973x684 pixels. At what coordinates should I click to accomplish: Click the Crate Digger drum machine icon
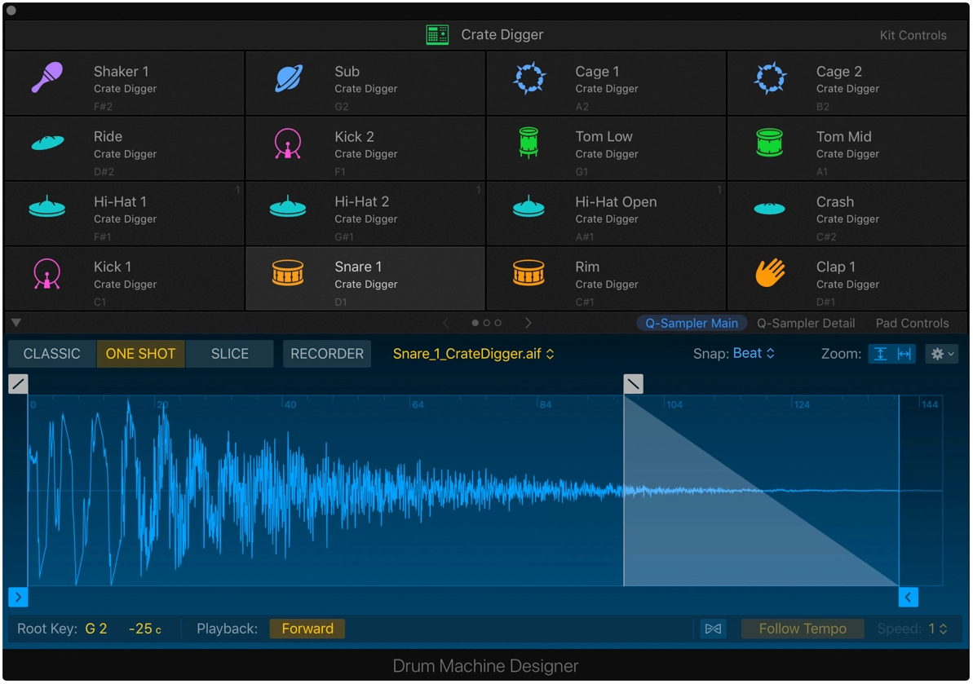click(x=437, y=35)
